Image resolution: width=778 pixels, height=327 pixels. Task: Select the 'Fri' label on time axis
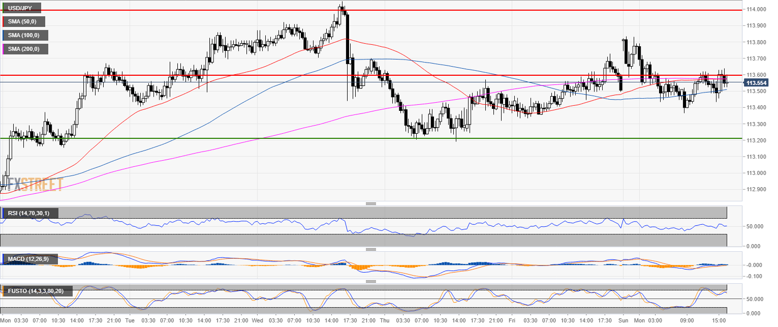[512, 321]
